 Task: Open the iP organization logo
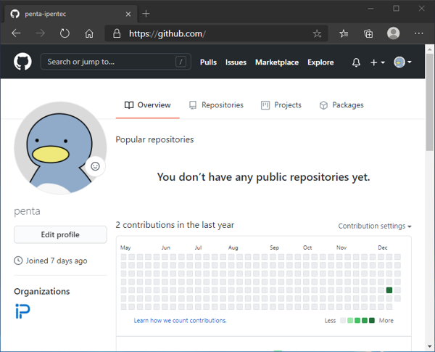pyautogui.click(x=22, y=311)
